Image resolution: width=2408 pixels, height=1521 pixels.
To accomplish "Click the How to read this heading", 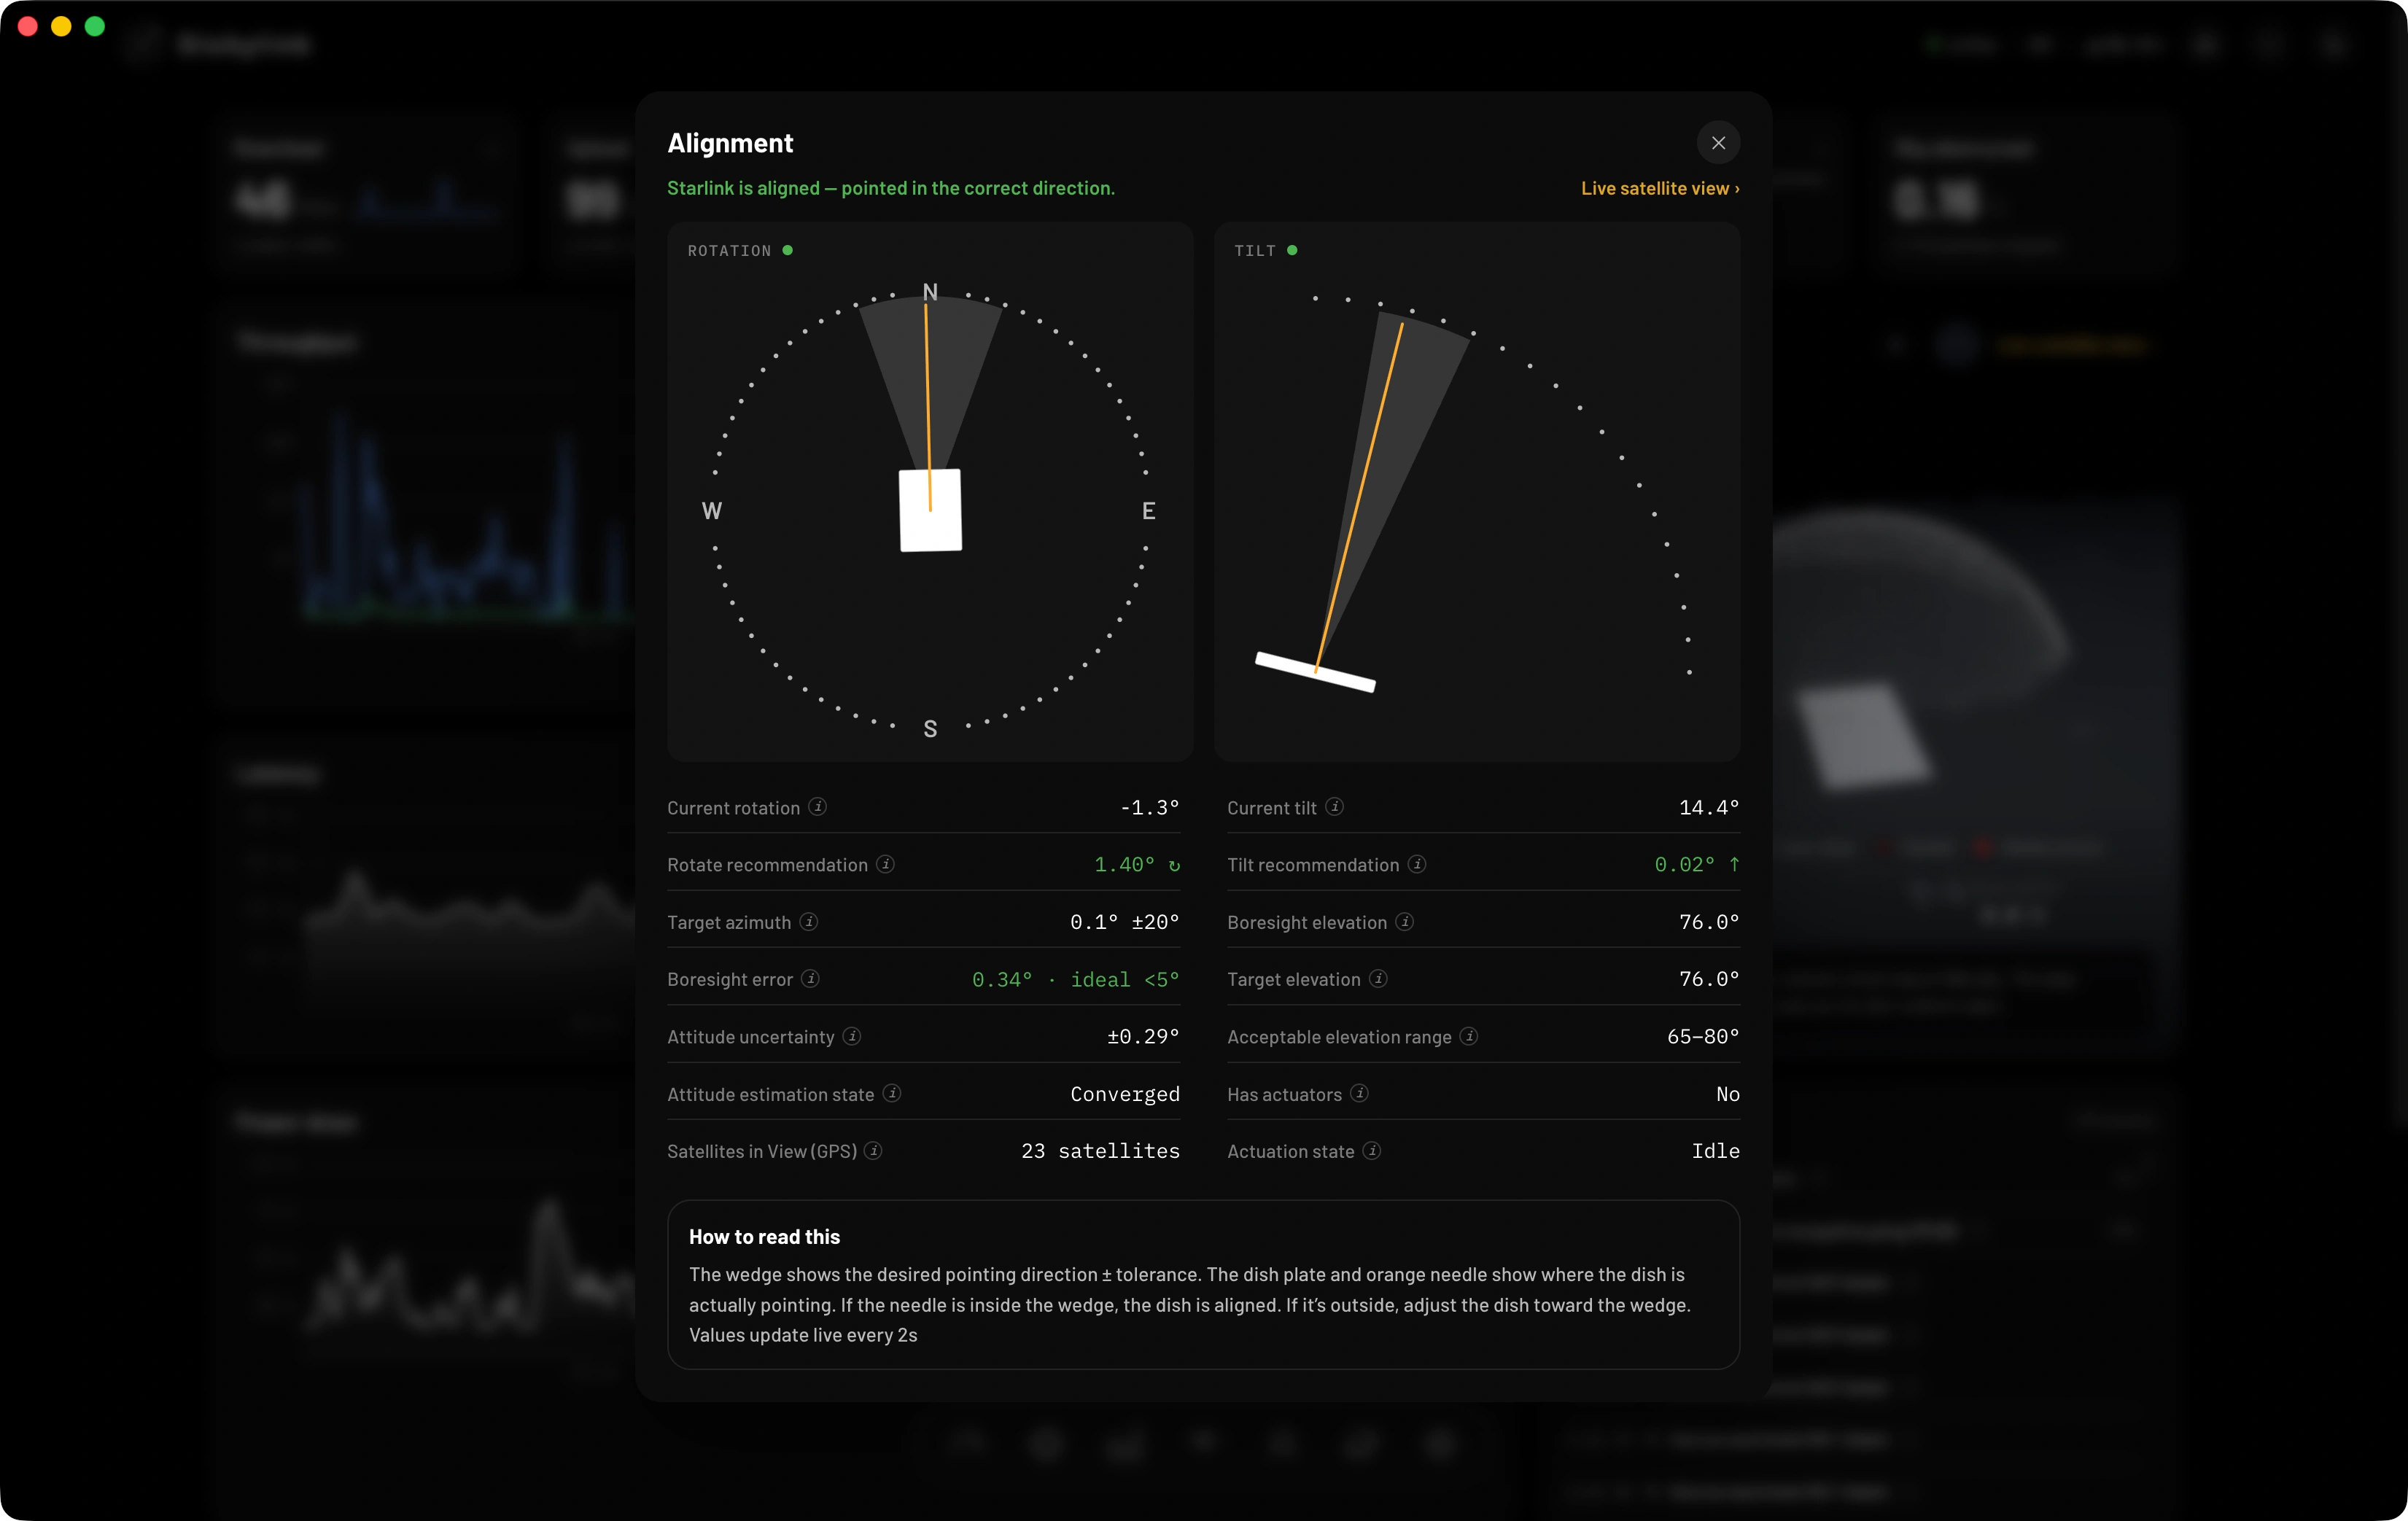I will click(x=764, y=1237).
